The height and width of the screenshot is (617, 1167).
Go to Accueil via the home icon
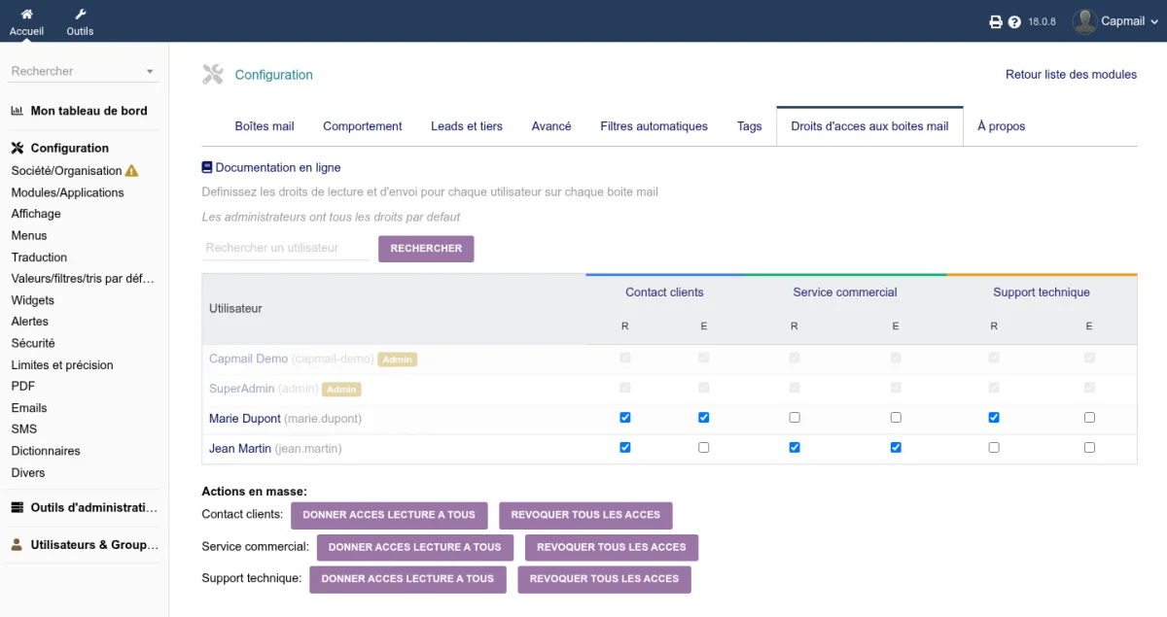point(26,15)
